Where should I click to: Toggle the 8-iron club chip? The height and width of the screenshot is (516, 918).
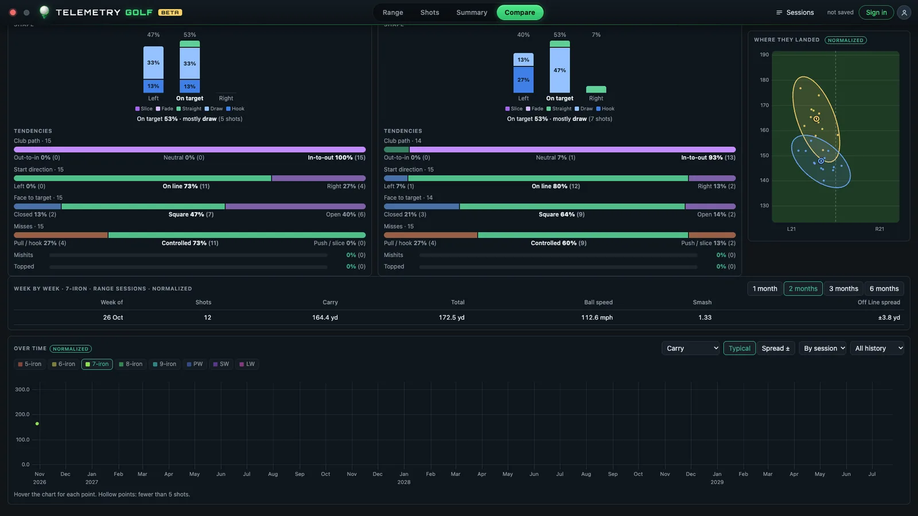click(x=131, y=364)
